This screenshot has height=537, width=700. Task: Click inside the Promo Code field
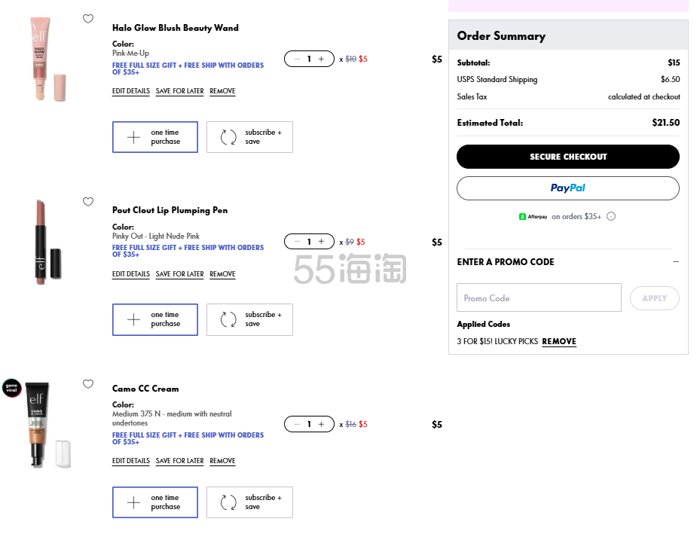pyautogui.click(x=539, y=298)
